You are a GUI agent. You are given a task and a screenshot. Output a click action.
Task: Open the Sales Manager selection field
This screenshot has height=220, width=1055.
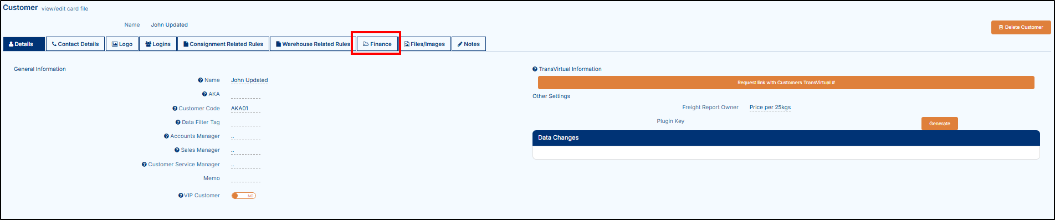(245, 150)
